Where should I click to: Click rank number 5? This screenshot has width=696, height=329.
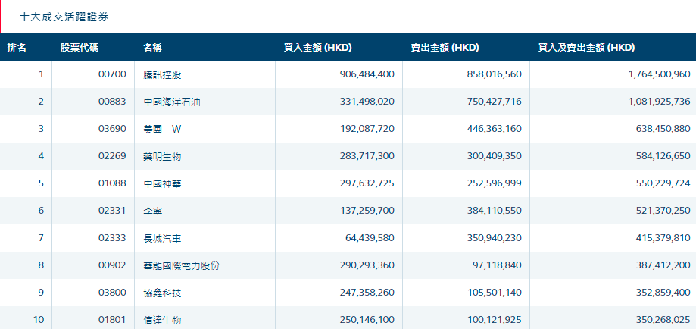(x=42, y=183)
